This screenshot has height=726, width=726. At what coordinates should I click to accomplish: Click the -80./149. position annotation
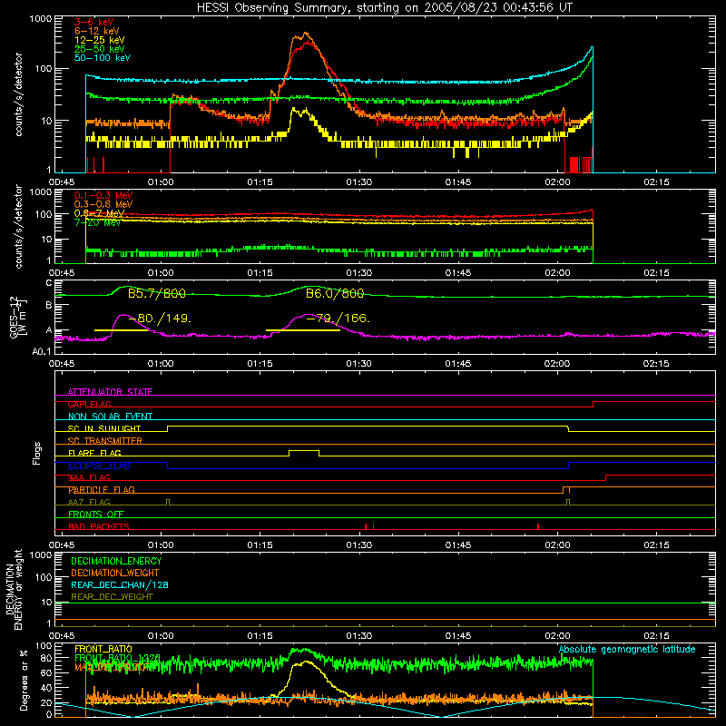coord(160,319)
